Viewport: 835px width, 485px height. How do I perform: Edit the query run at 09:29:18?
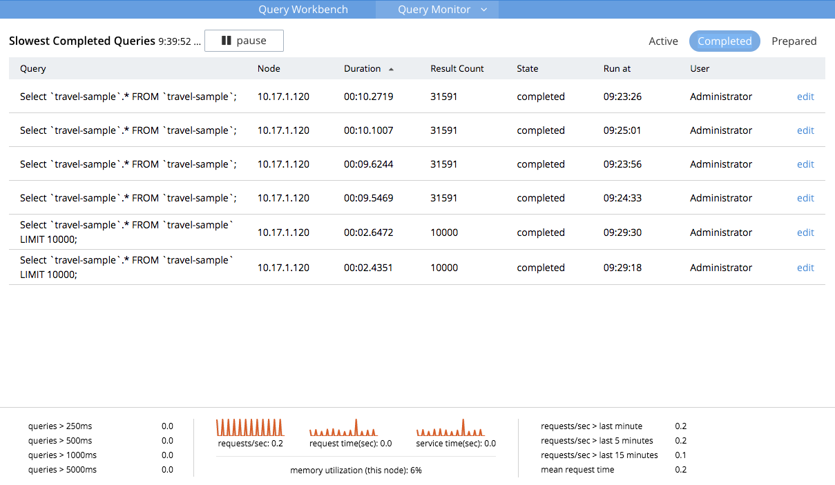[805, 268]
